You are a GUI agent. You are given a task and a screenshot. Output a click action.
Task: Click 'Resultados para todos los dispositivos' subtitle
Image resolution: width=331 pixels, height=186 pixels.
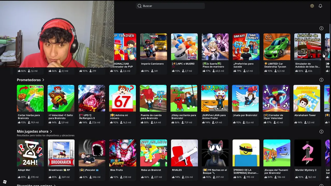pyautogui.click(x=46, y=135)
